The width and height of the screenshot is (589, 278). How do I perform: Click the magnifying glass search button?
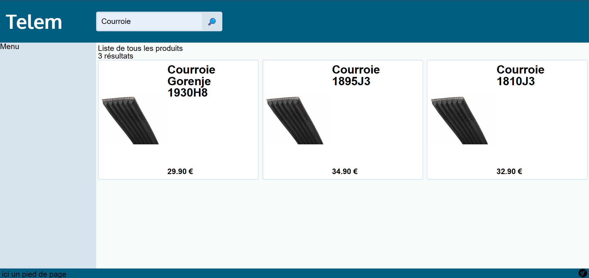[x=212, y=21]
